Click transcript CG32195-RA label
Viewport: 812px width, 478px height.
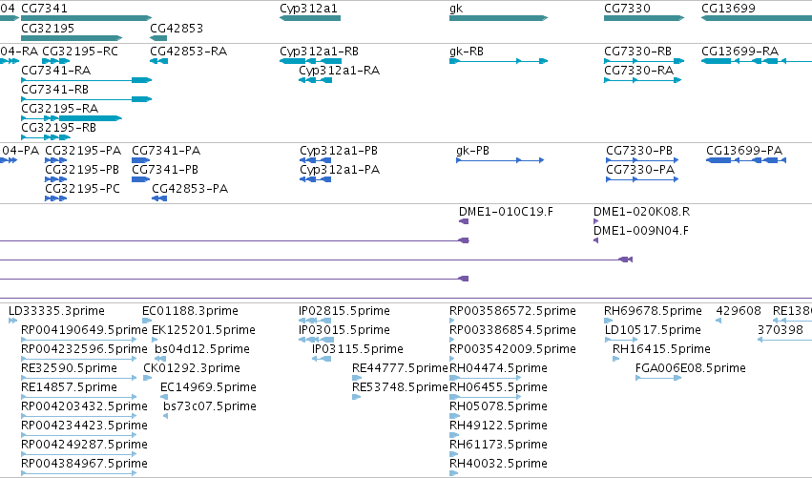coord(59,110)
